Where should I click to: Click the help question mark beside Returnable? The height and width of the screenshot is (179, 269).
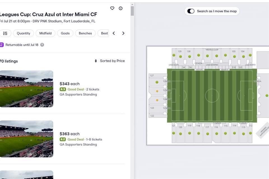pos(42,45)
